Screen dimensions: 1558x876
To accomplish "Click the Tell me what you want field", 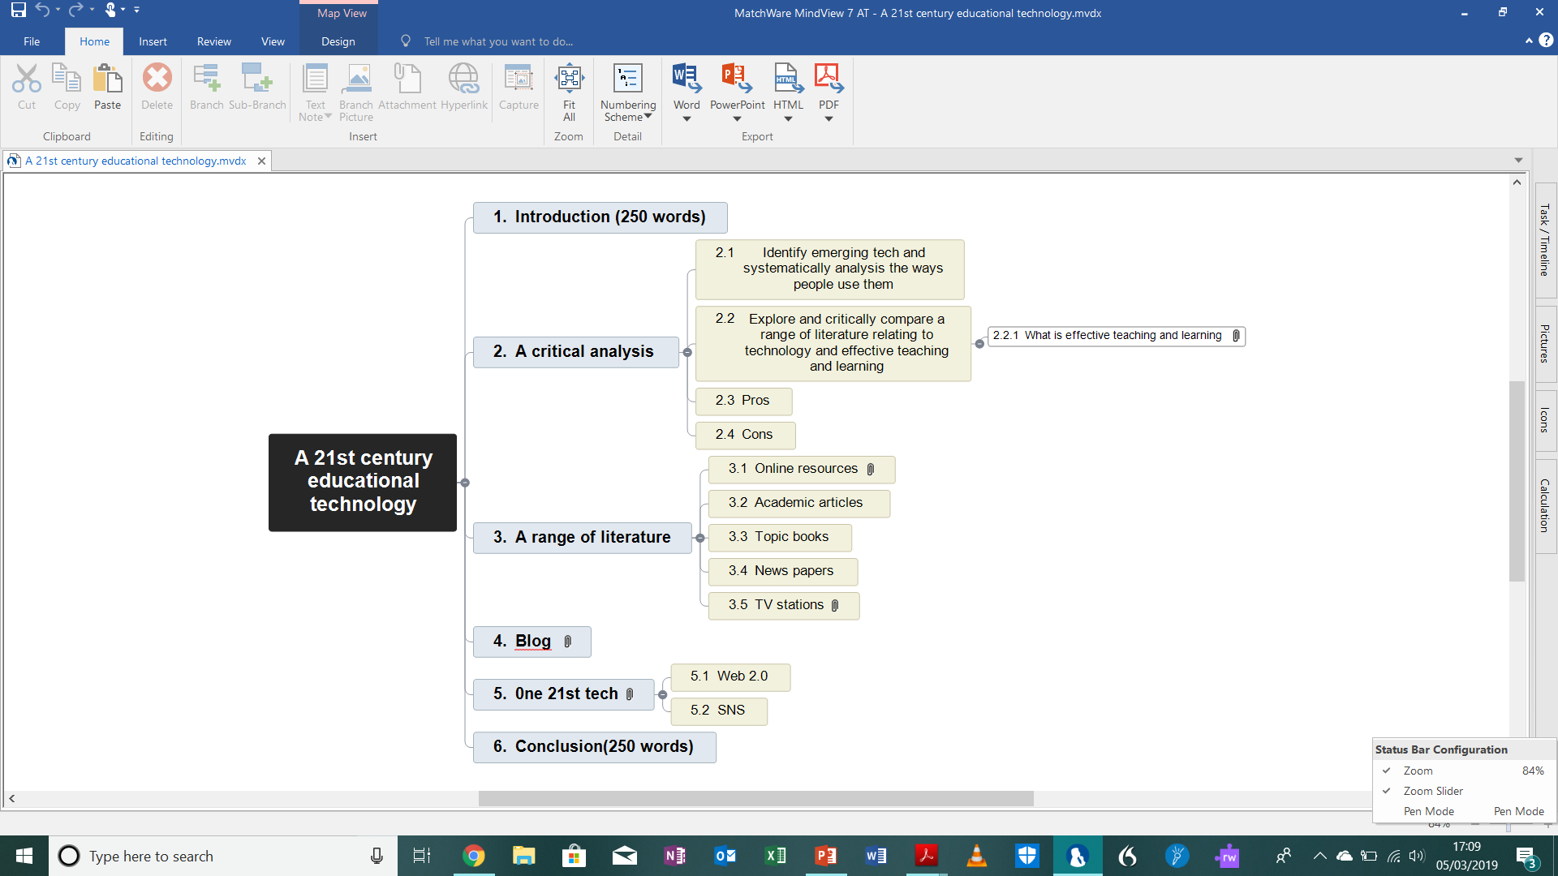I will 498,41.
